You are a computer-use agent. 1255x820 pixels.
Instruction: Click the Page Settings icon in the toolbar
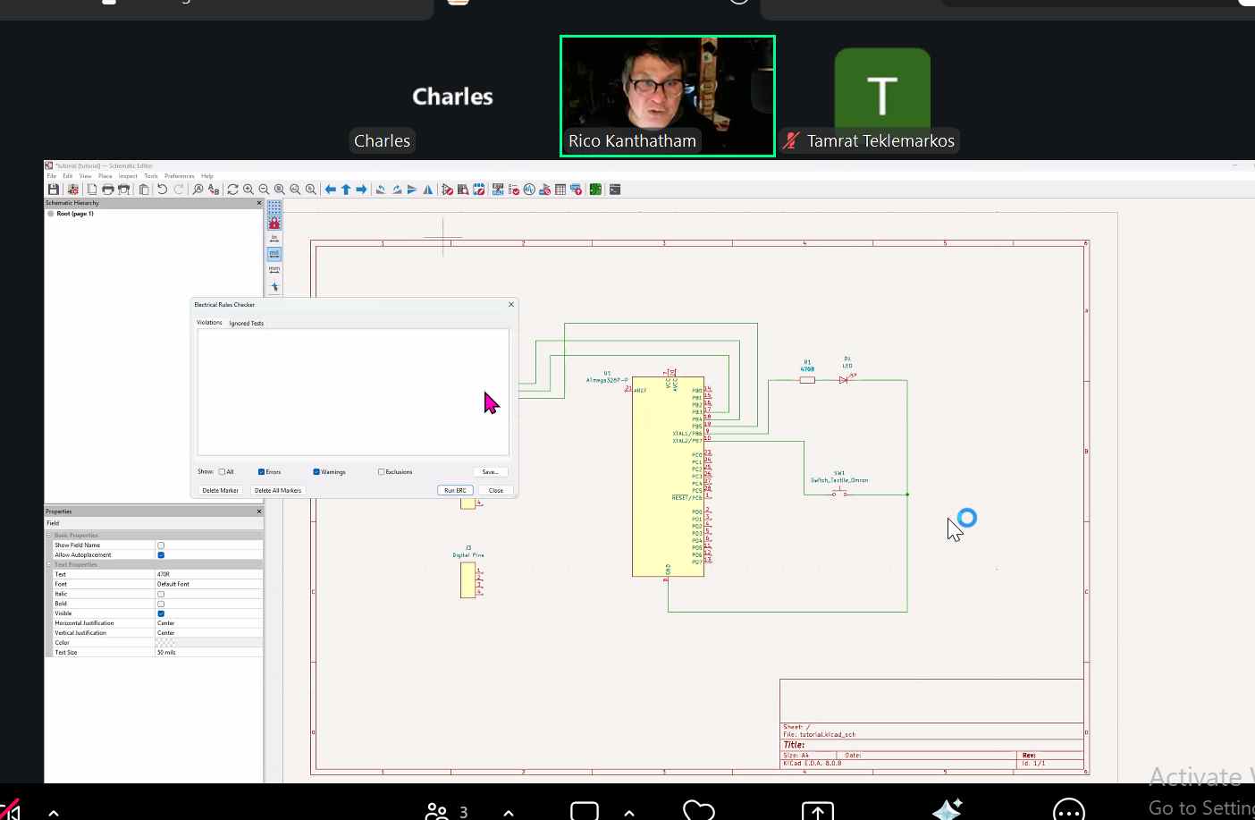pyautogui.click(x=92, y=190)
